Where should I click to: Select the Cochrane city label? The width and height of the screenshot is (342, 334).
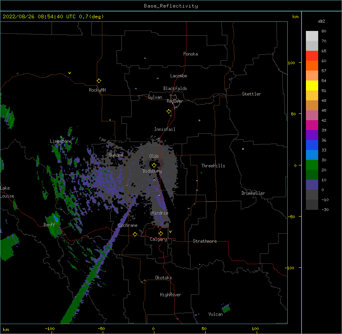128,225
